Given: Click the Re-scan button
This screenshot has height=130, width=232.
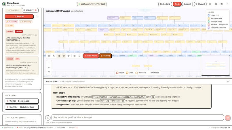Looking at the screenshot, I should click(19, 17).
